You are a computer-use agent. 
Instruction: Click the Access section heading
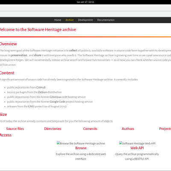click(x=6, y=135)
